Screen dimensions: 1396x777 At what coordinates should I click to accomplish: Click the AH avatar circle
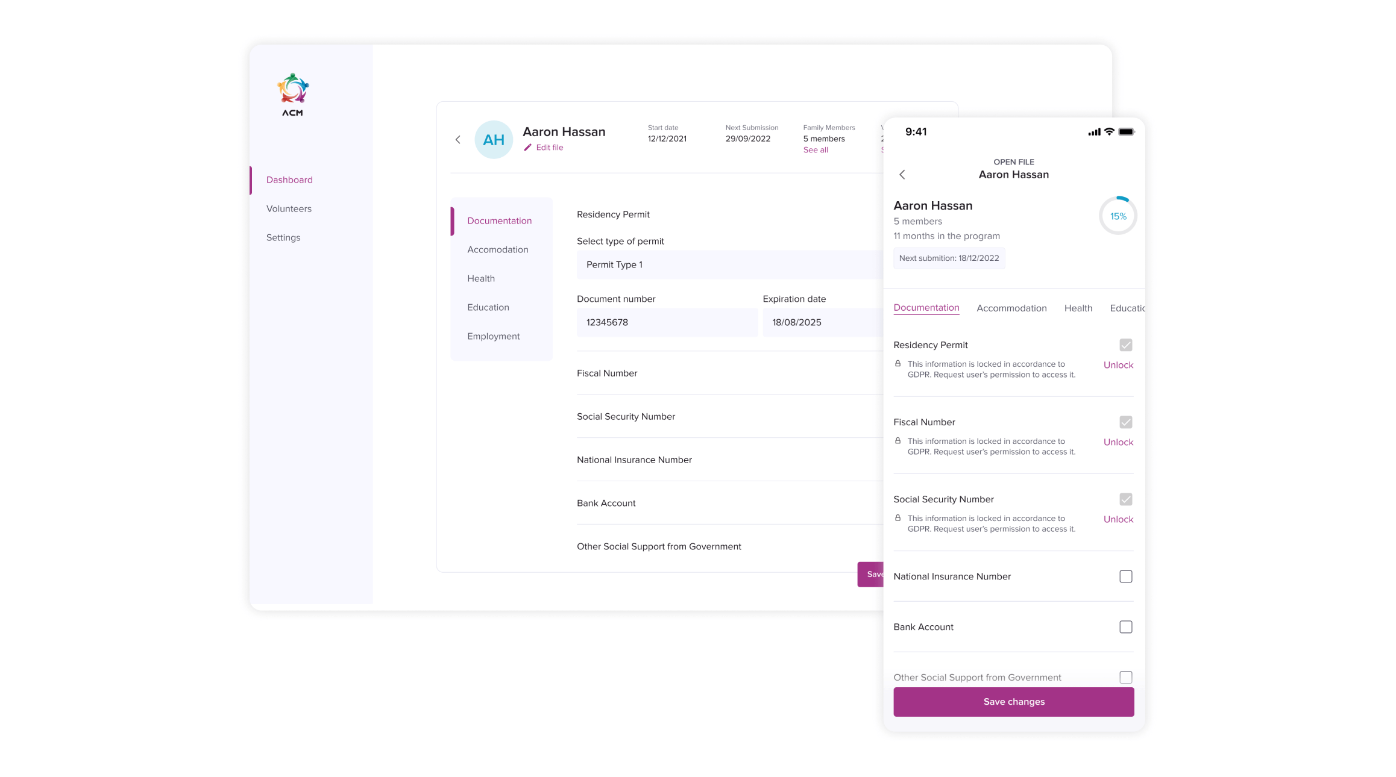coord(494,140)
